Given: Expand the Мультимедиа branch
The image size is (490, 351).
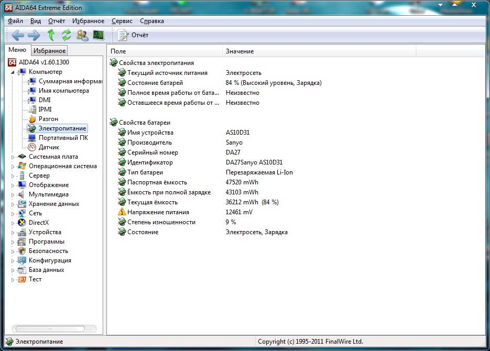Looking at the screenshot, I should [x=13, y=195].
